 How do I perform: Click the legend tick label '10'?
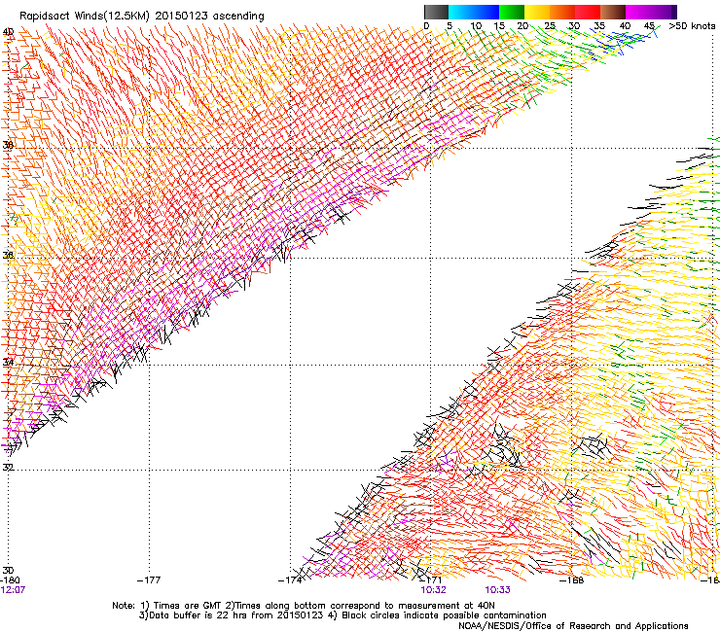point(476,26)
